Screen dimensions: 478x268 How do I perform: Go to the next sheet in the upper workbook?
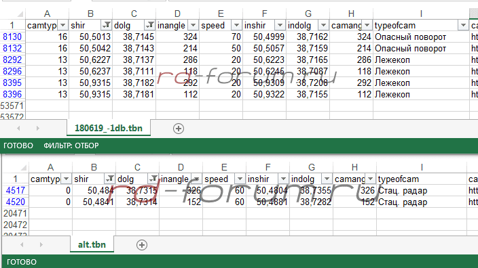38,128
